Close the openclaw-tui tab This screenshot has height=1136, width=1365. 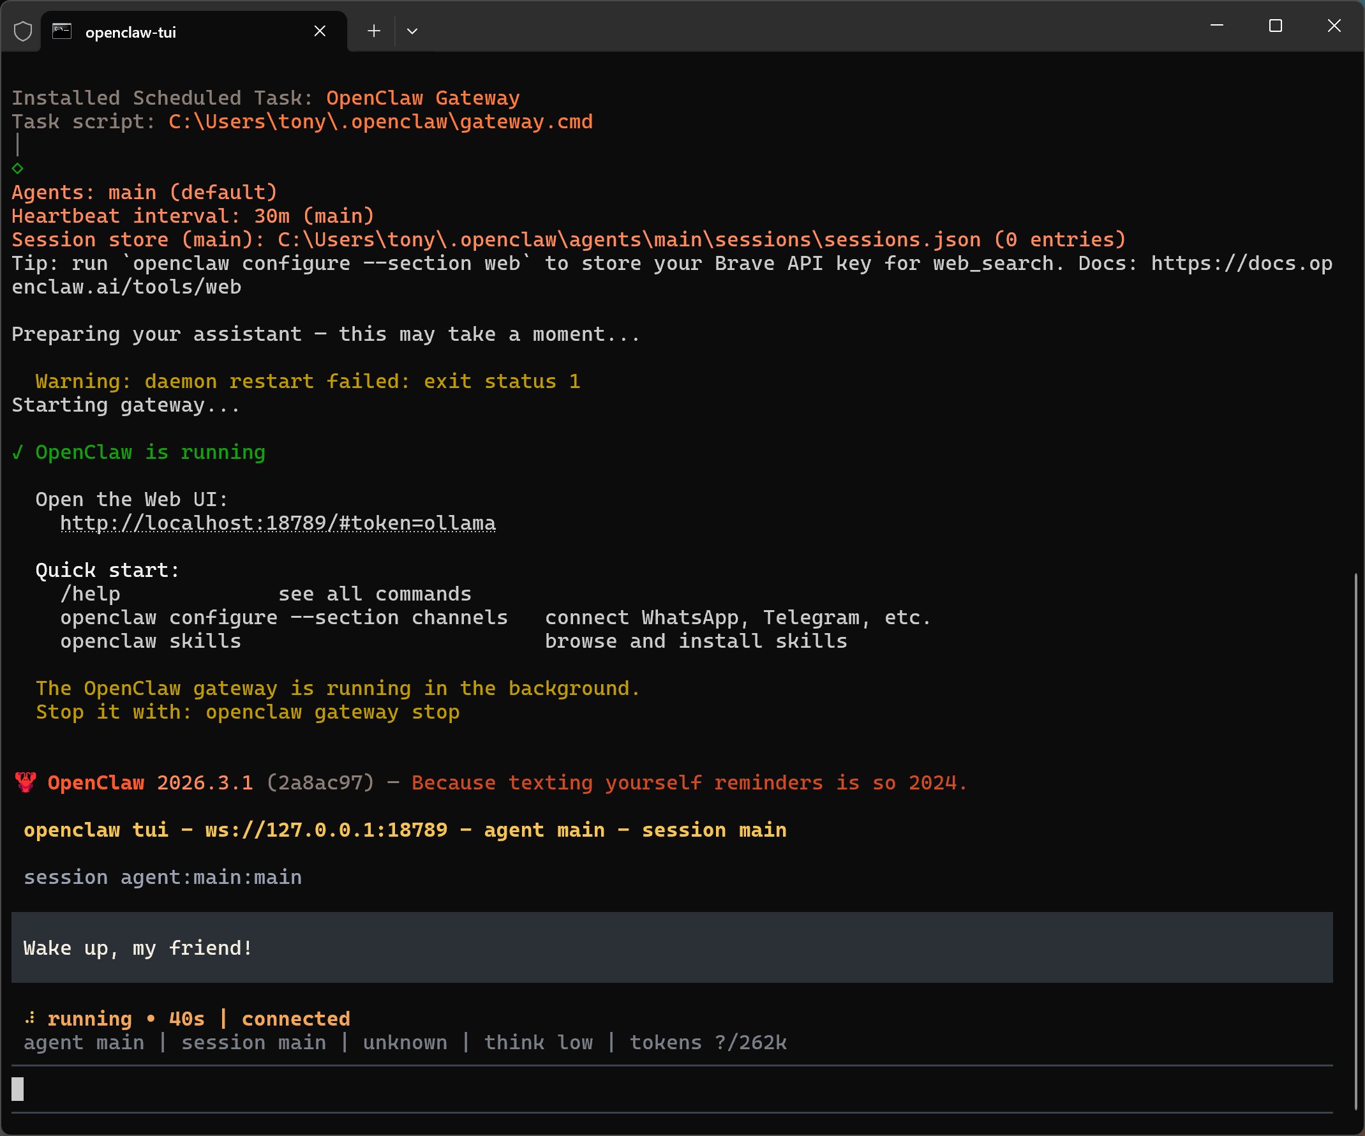point(319,31)
